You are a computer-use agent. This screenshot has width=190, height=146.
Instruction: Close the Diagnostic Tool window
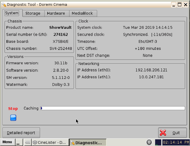(186, 5)
